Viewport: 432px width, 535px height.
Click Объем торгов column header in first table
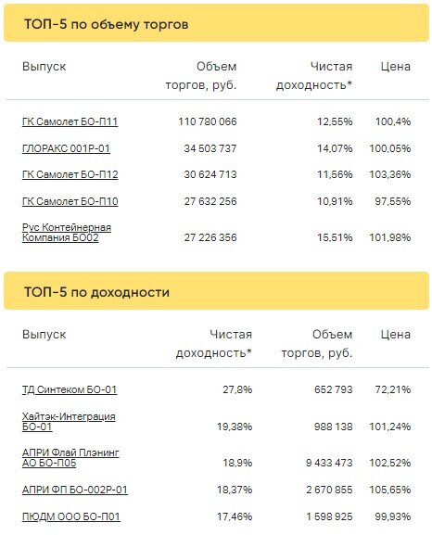coord(201,75)
